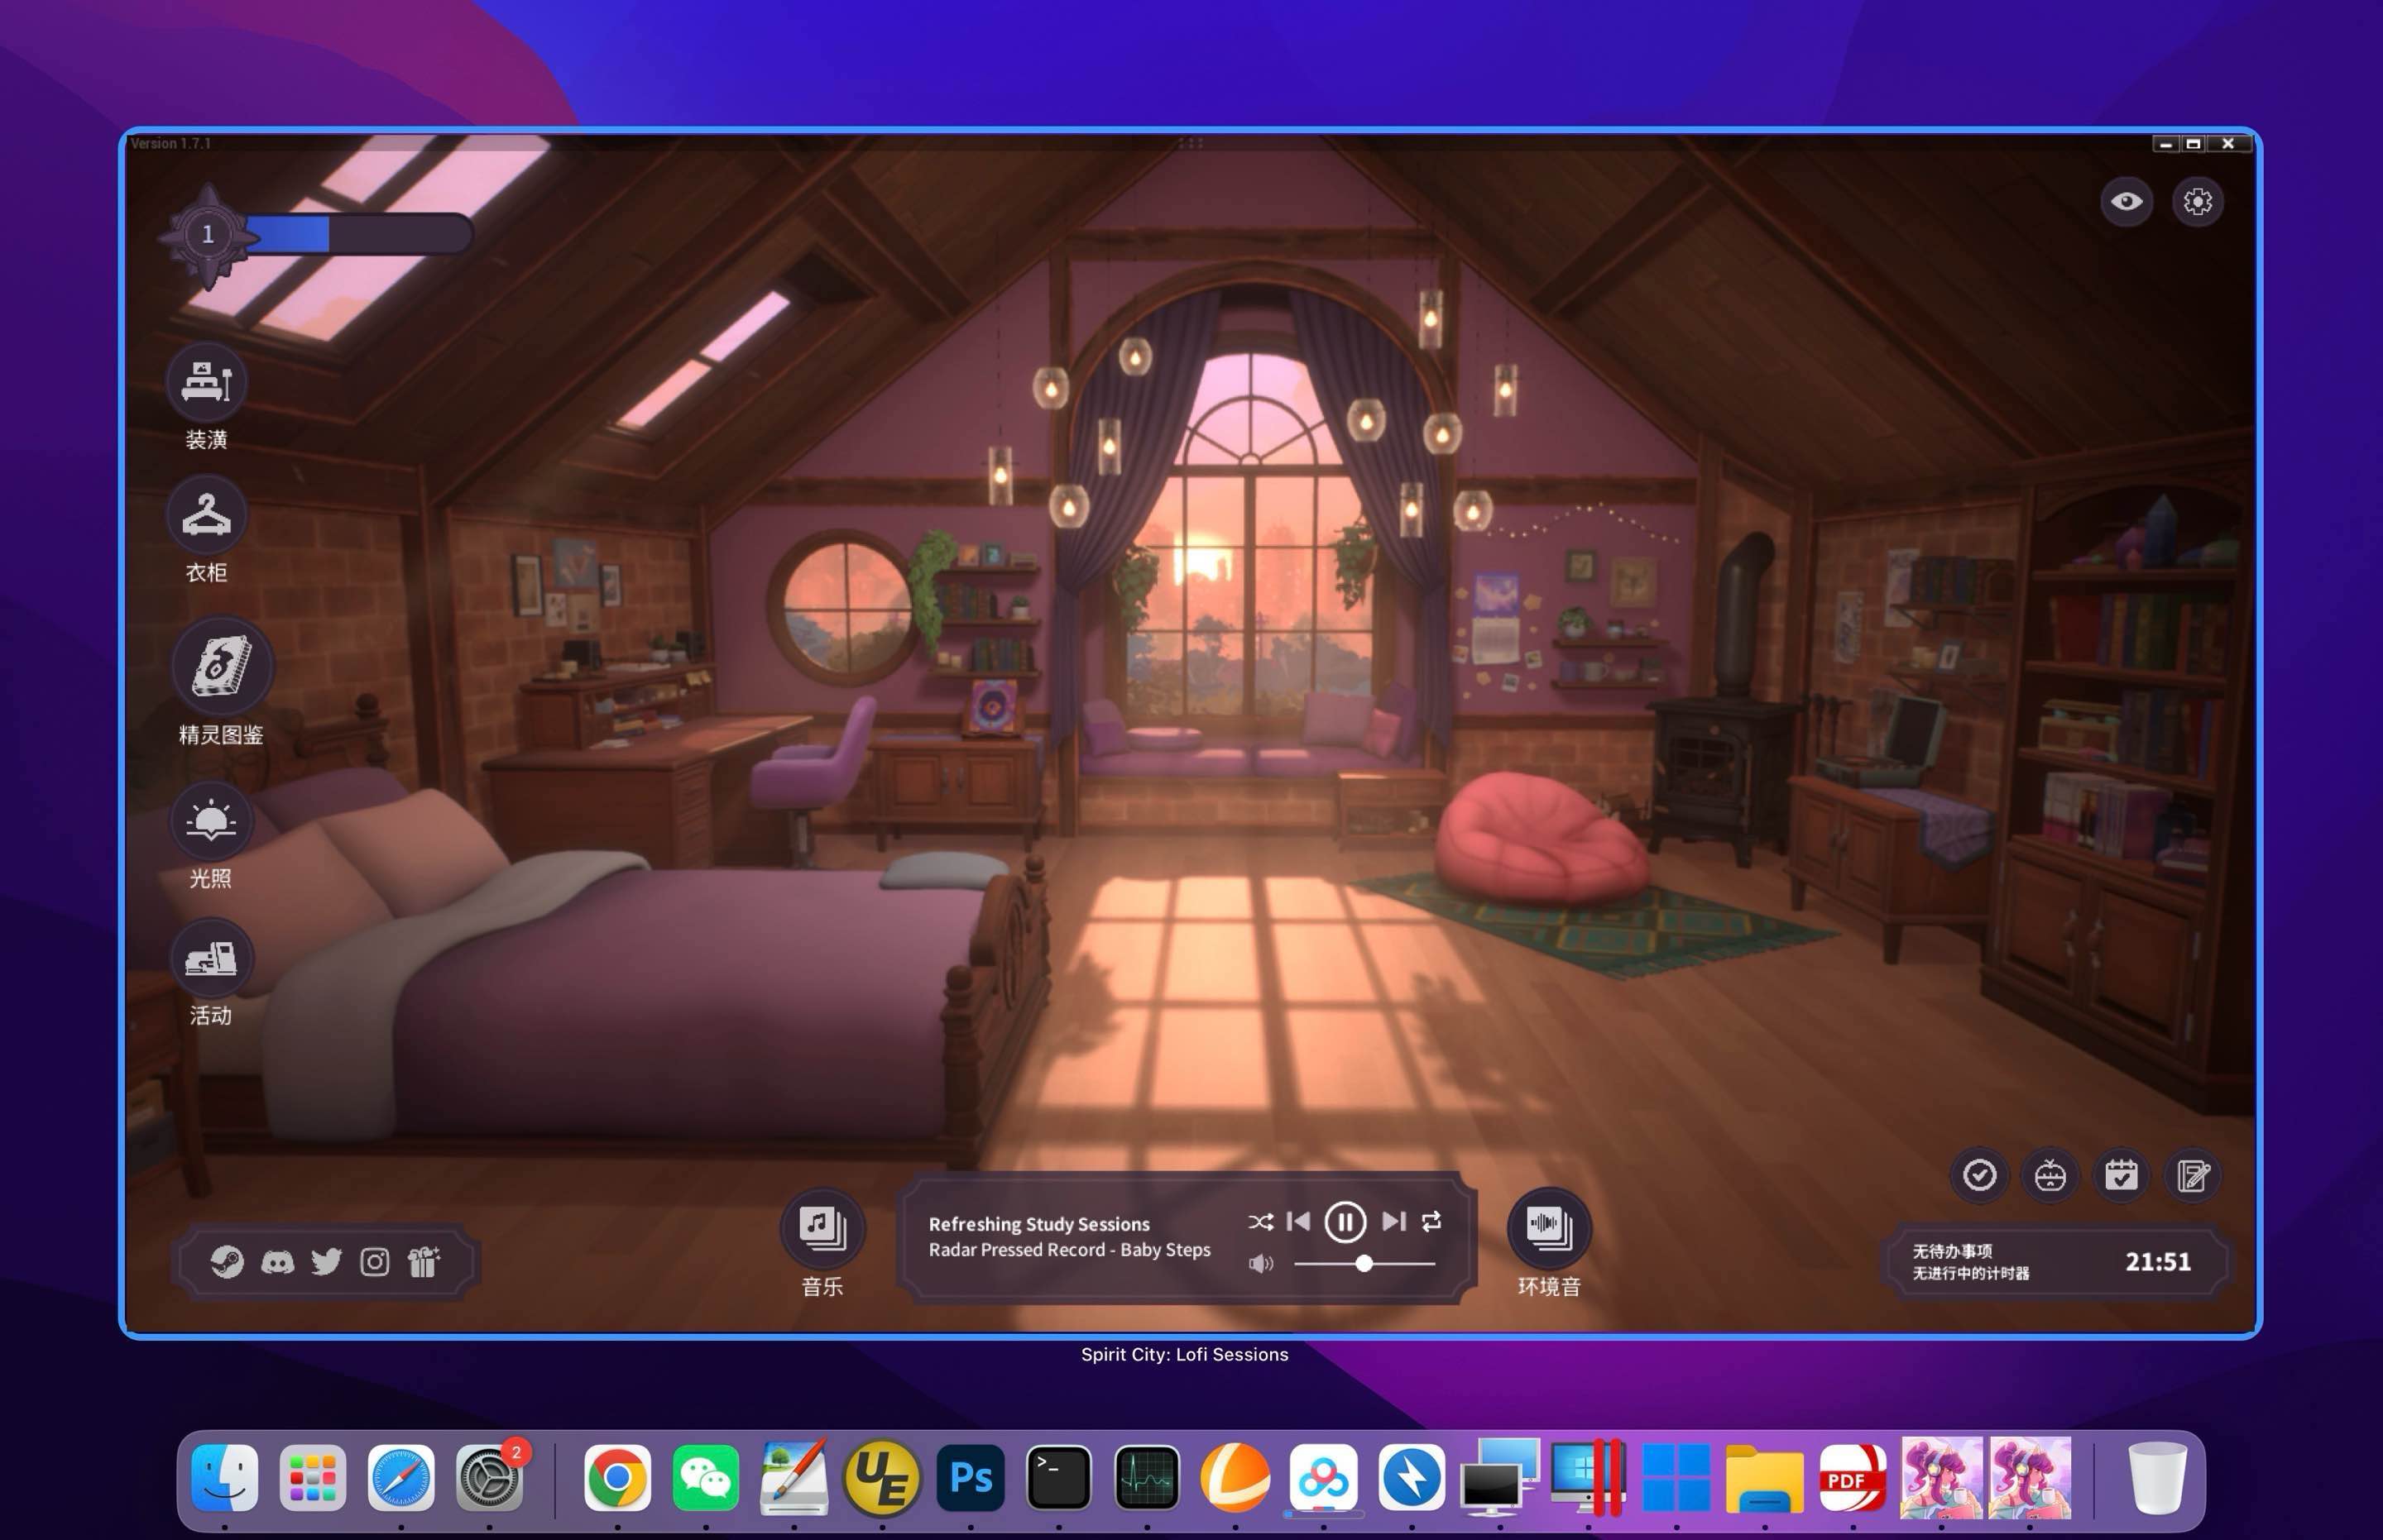Skip to the next track
Image resolution: width=2383 pixels, height=1540 pixels.
coord(1393,1222)
